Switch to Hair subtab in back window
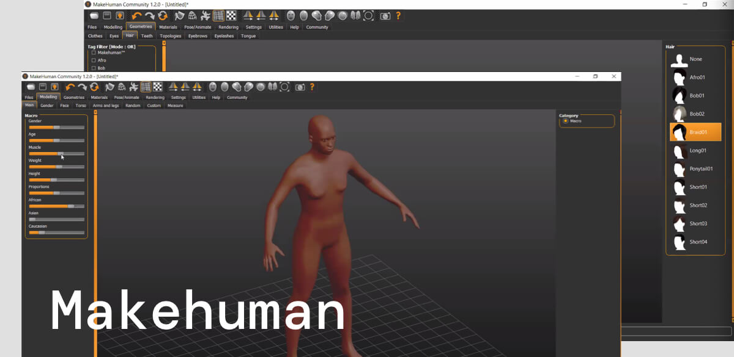Screen dimensions: 734x357 click(130, 35)
